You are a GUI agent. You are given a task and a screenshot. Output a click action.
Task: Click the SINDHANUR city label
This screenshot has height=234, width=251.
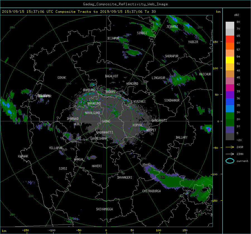coord(172,100)
